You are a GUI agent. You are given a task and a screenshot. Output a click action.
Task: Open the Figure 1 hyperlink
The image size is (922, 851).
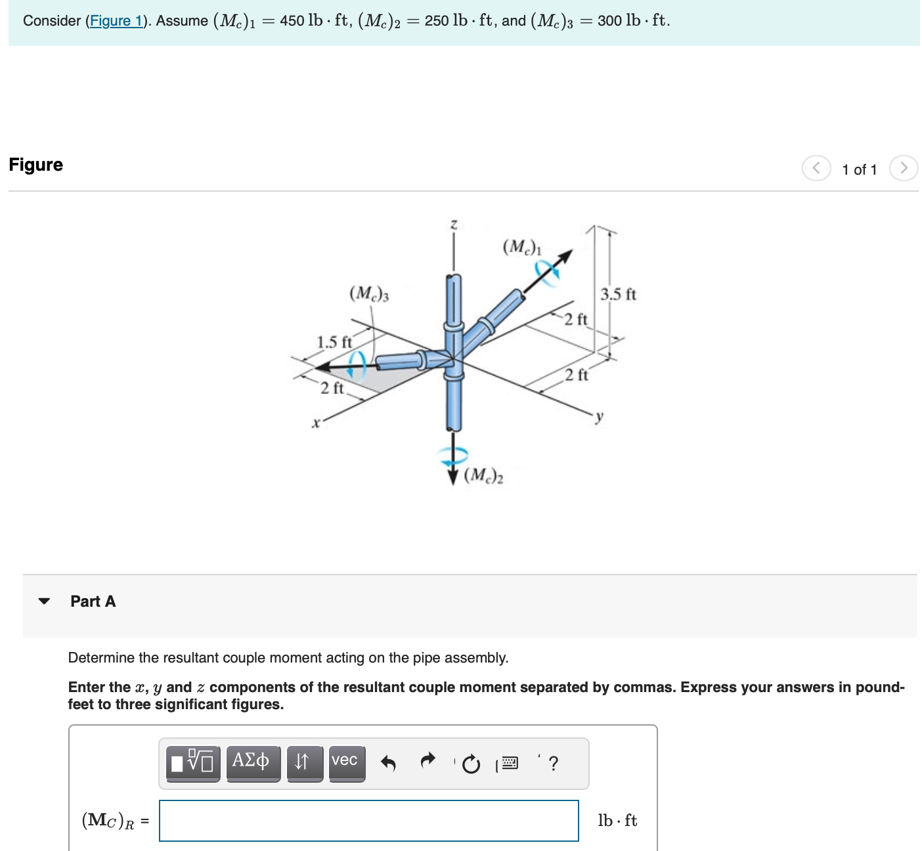pyautogui.click(x=117, y=20)
